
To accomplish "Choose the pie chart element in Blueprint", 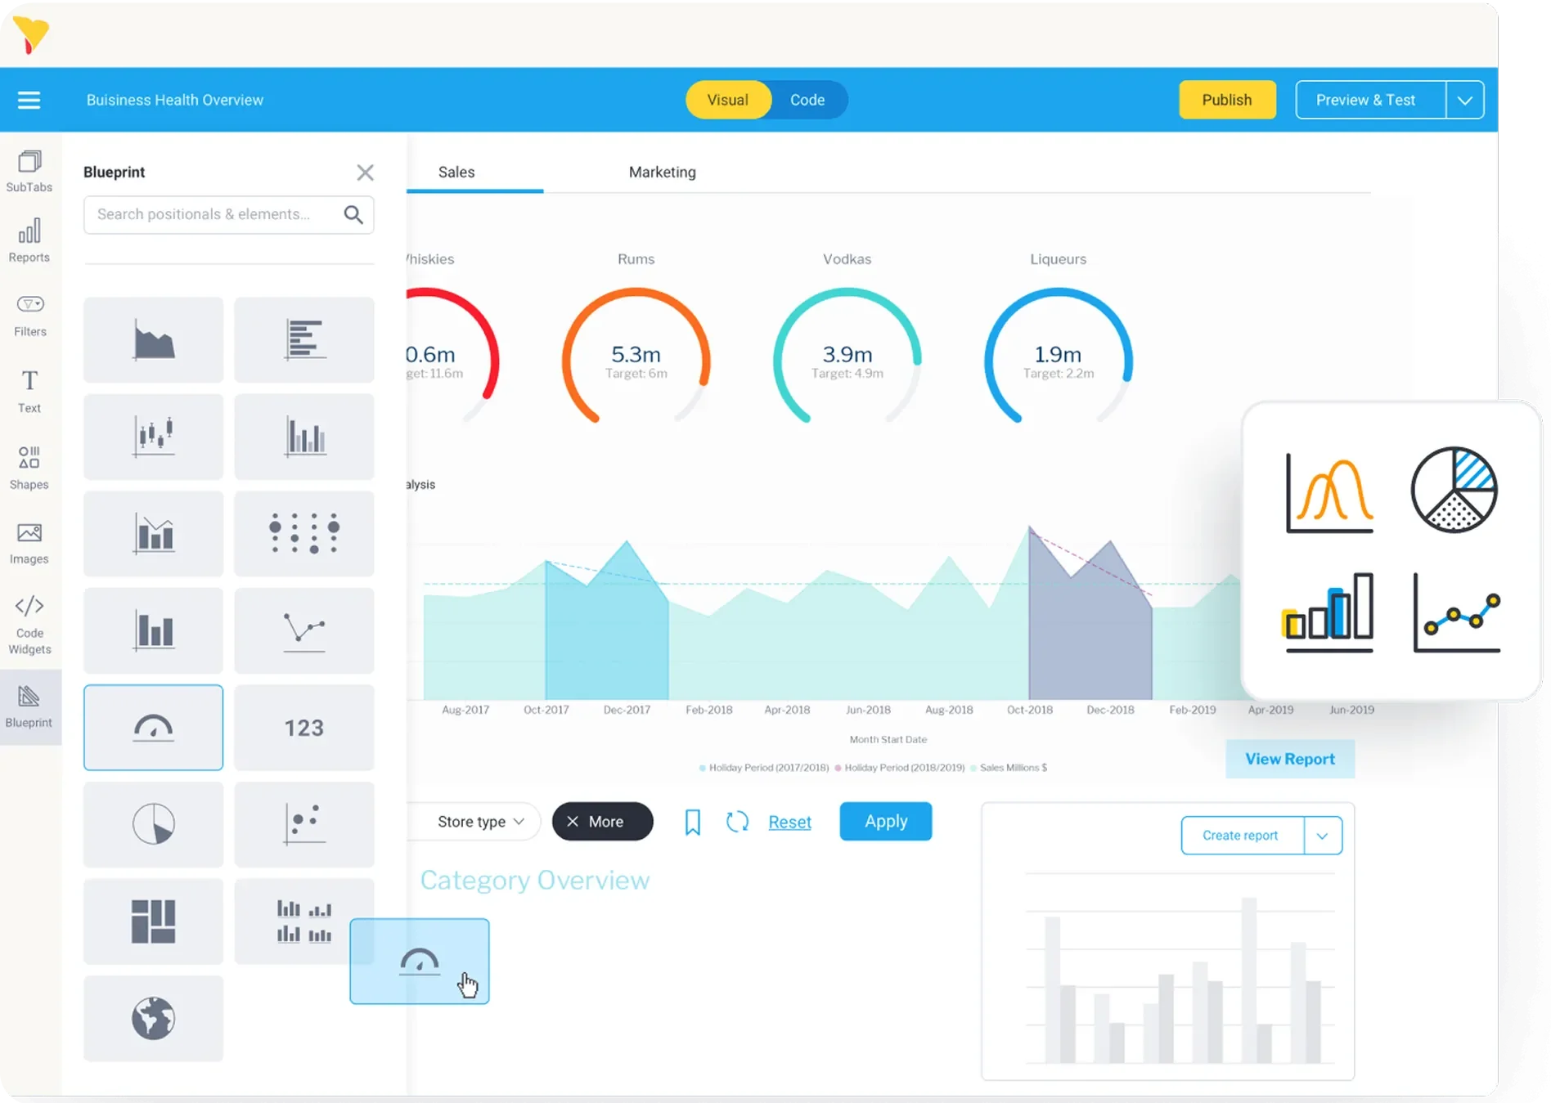I will pos(153,824).
